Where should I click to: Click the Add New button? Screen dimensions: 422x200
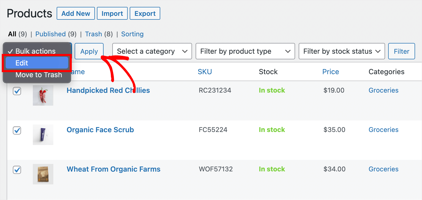tap(75, 13)
